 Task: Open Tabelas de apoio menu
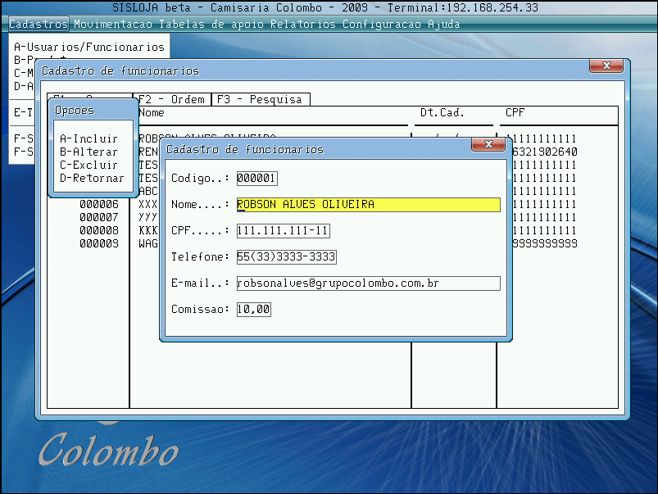coord(212,24)
